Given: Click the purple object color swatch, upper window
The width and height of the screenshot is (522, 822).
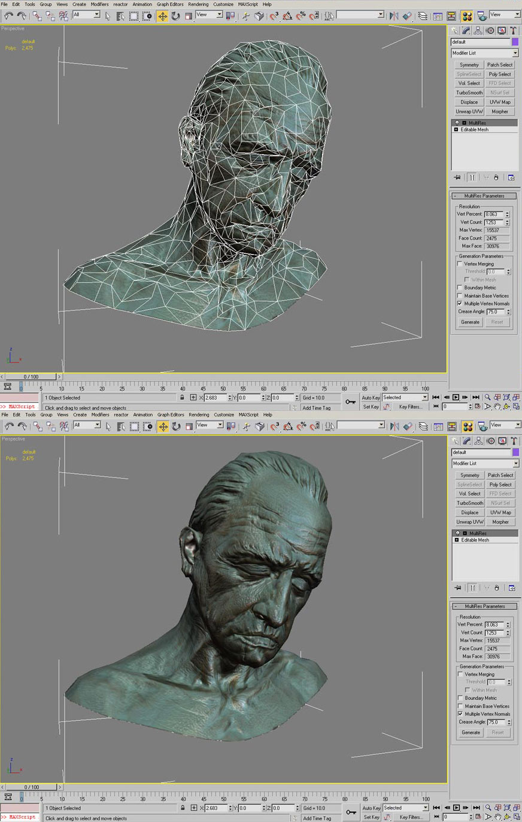Looking at the screenshot, I should 515,42.
